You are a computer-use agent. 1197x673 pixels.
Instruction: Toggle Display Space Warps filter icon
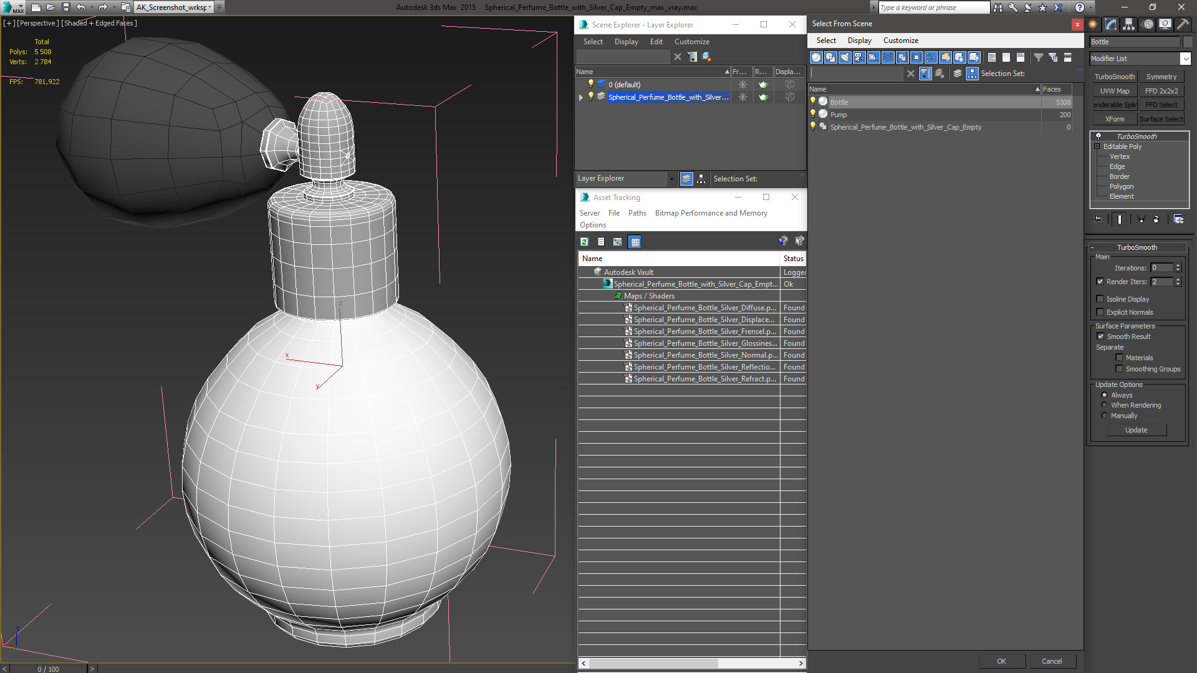click(x=888, y=57)
